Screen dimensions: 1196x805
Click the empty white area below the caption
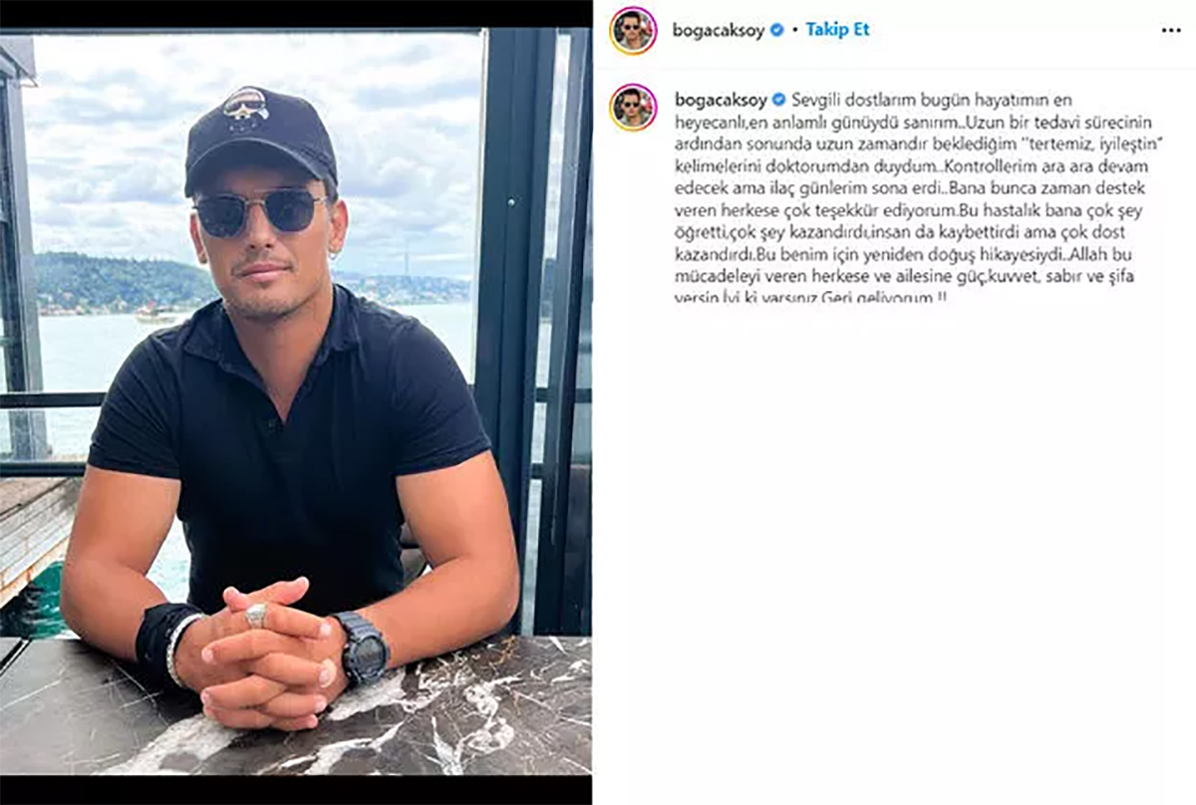click(x=894, y=548)
